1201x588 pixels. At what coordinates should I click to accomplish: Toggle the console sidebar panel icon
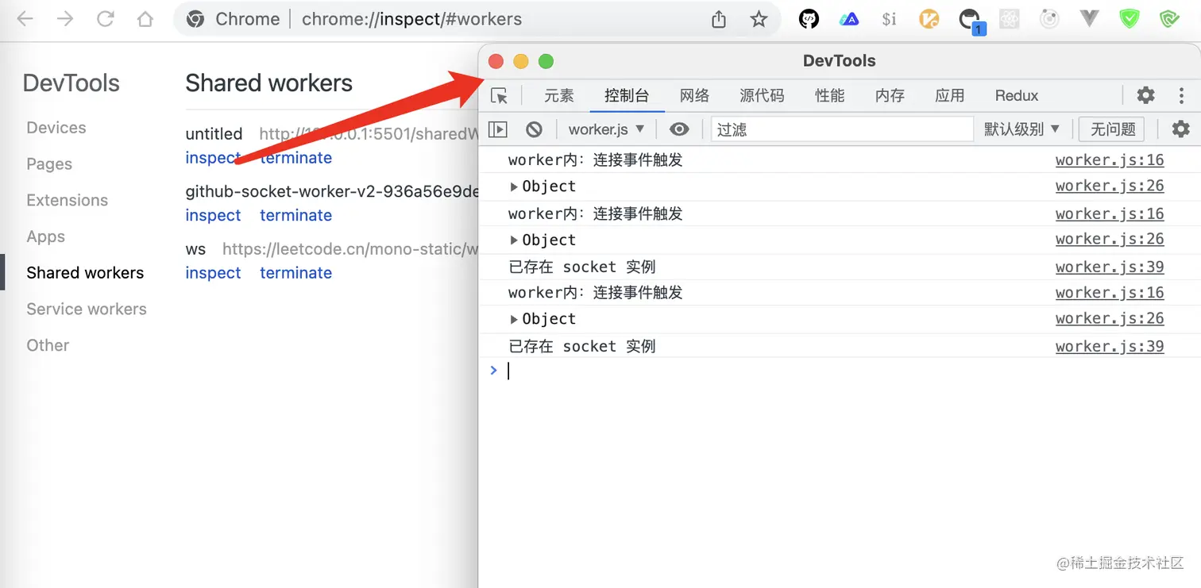(498, 129)
